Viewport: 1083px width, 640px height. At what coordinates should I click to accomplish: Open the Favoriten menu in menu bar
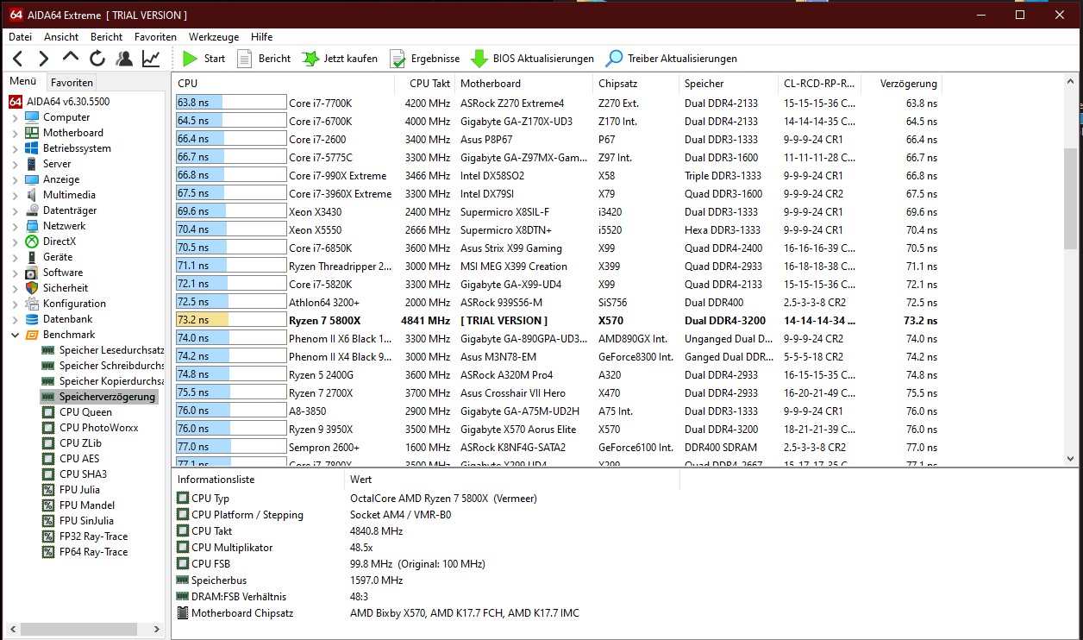(155, 37)
